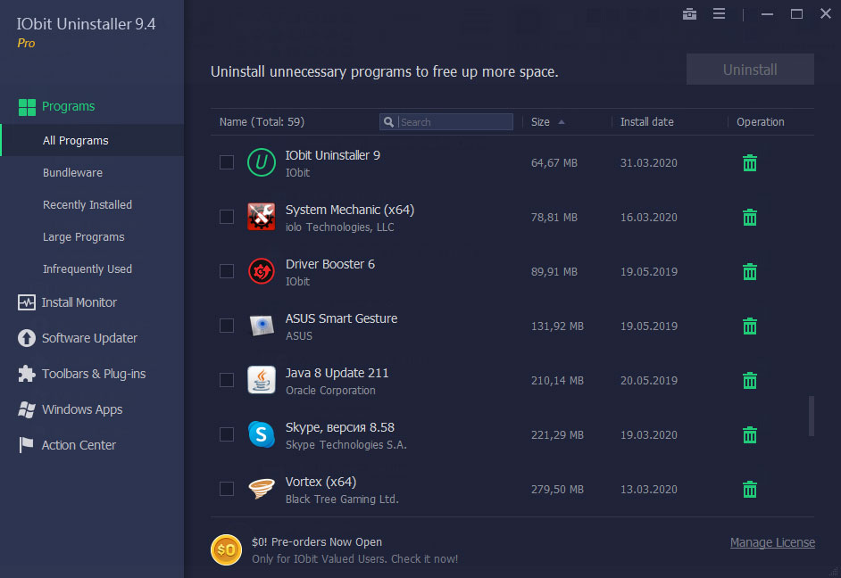Image resolution: width=841 pixels, height=578 pixels.
Task: Select the Vortex (x64) checkbox
Action: click(227, 489)
